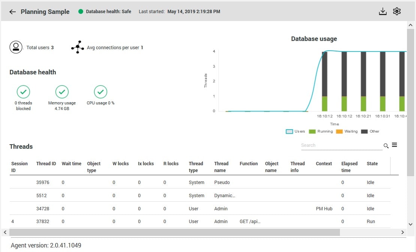Click the Avg connections network icon
The height and width of the screenshot is (252, 416).
coord(78,47)
